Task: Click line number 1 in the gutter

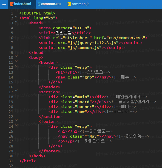Action: pyautogui.click(x=12, y=13)
